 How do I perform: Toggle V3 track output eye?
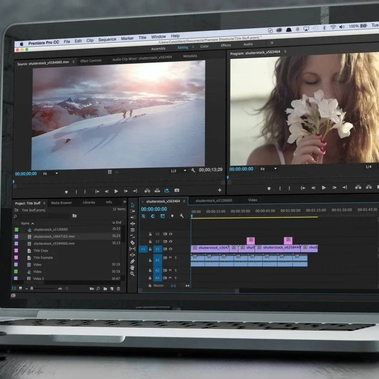[171, 234]
